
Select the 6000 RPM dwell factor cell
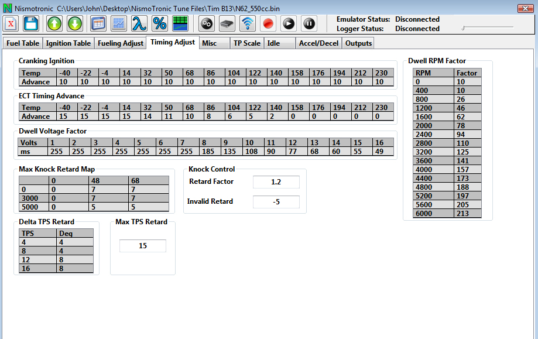pyautogui.click(x=467, y=214)
